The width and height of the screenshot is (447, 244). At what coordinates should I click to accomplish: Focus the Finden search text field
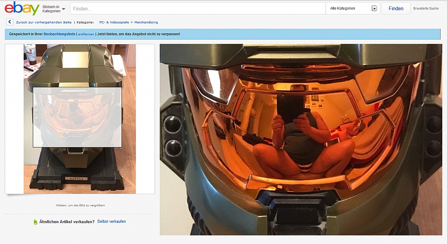[198, 9]
